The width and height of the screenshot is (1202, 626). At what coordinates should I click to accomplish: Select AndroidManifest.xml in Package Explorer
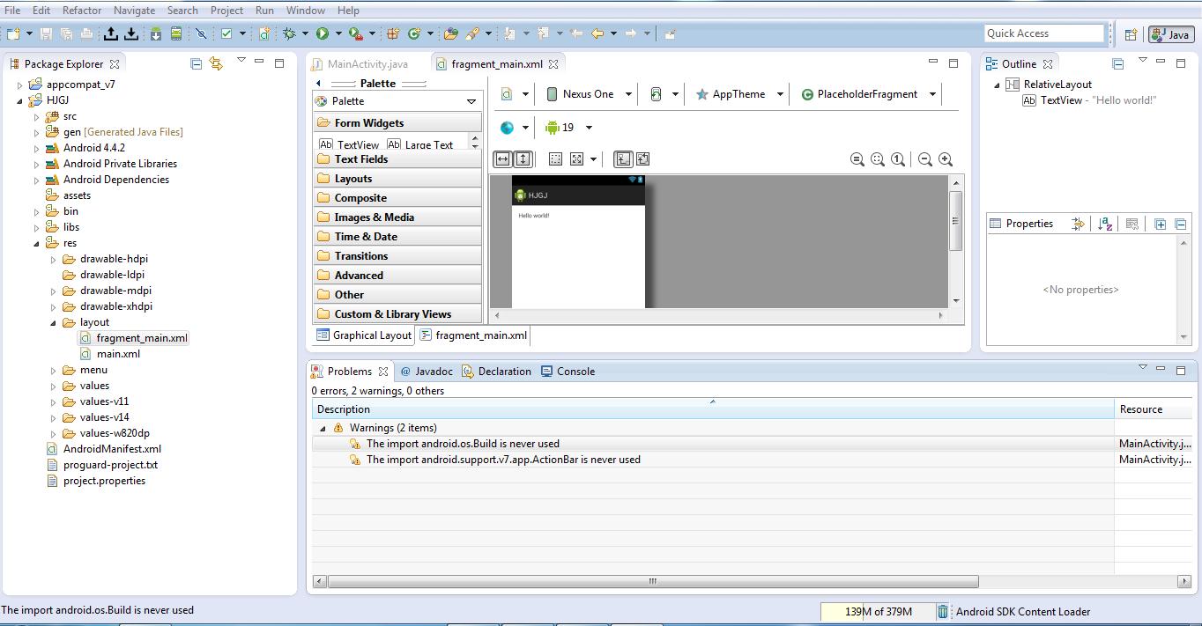pos(112,449)
